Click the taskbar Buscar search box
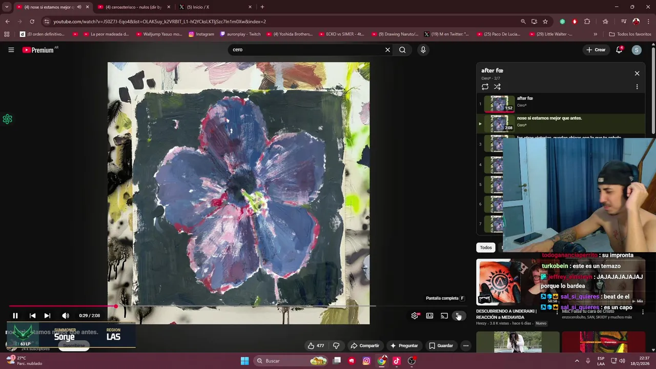Viewport: 656px width, 369px height. (291, 361)
